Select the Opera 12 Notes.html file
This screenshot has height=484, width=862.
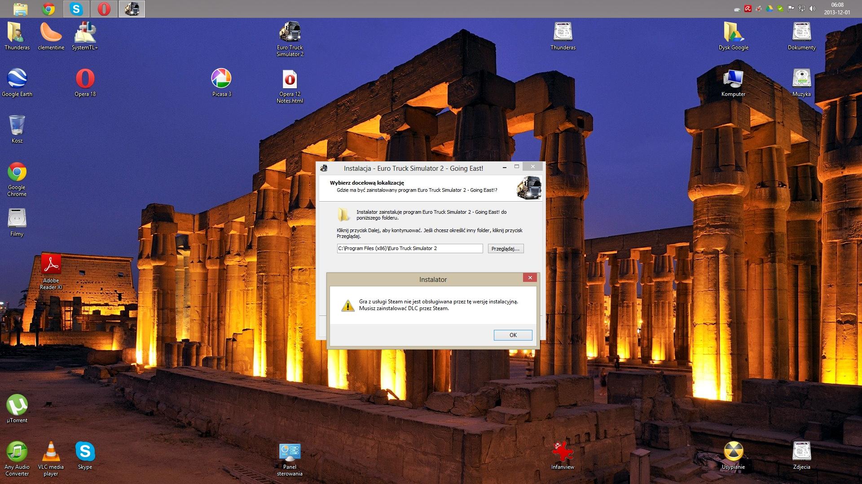coord(290,86)
